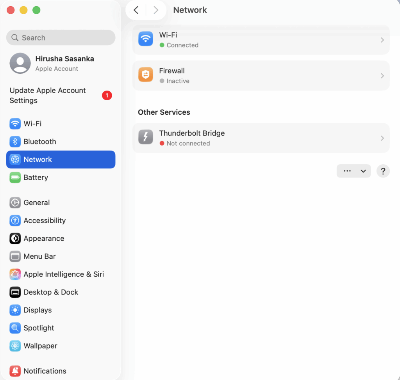Viewport: 400px width, 380px height.
Task: Select Menu Bar in the sidebar
Action: tap(39, 256)
